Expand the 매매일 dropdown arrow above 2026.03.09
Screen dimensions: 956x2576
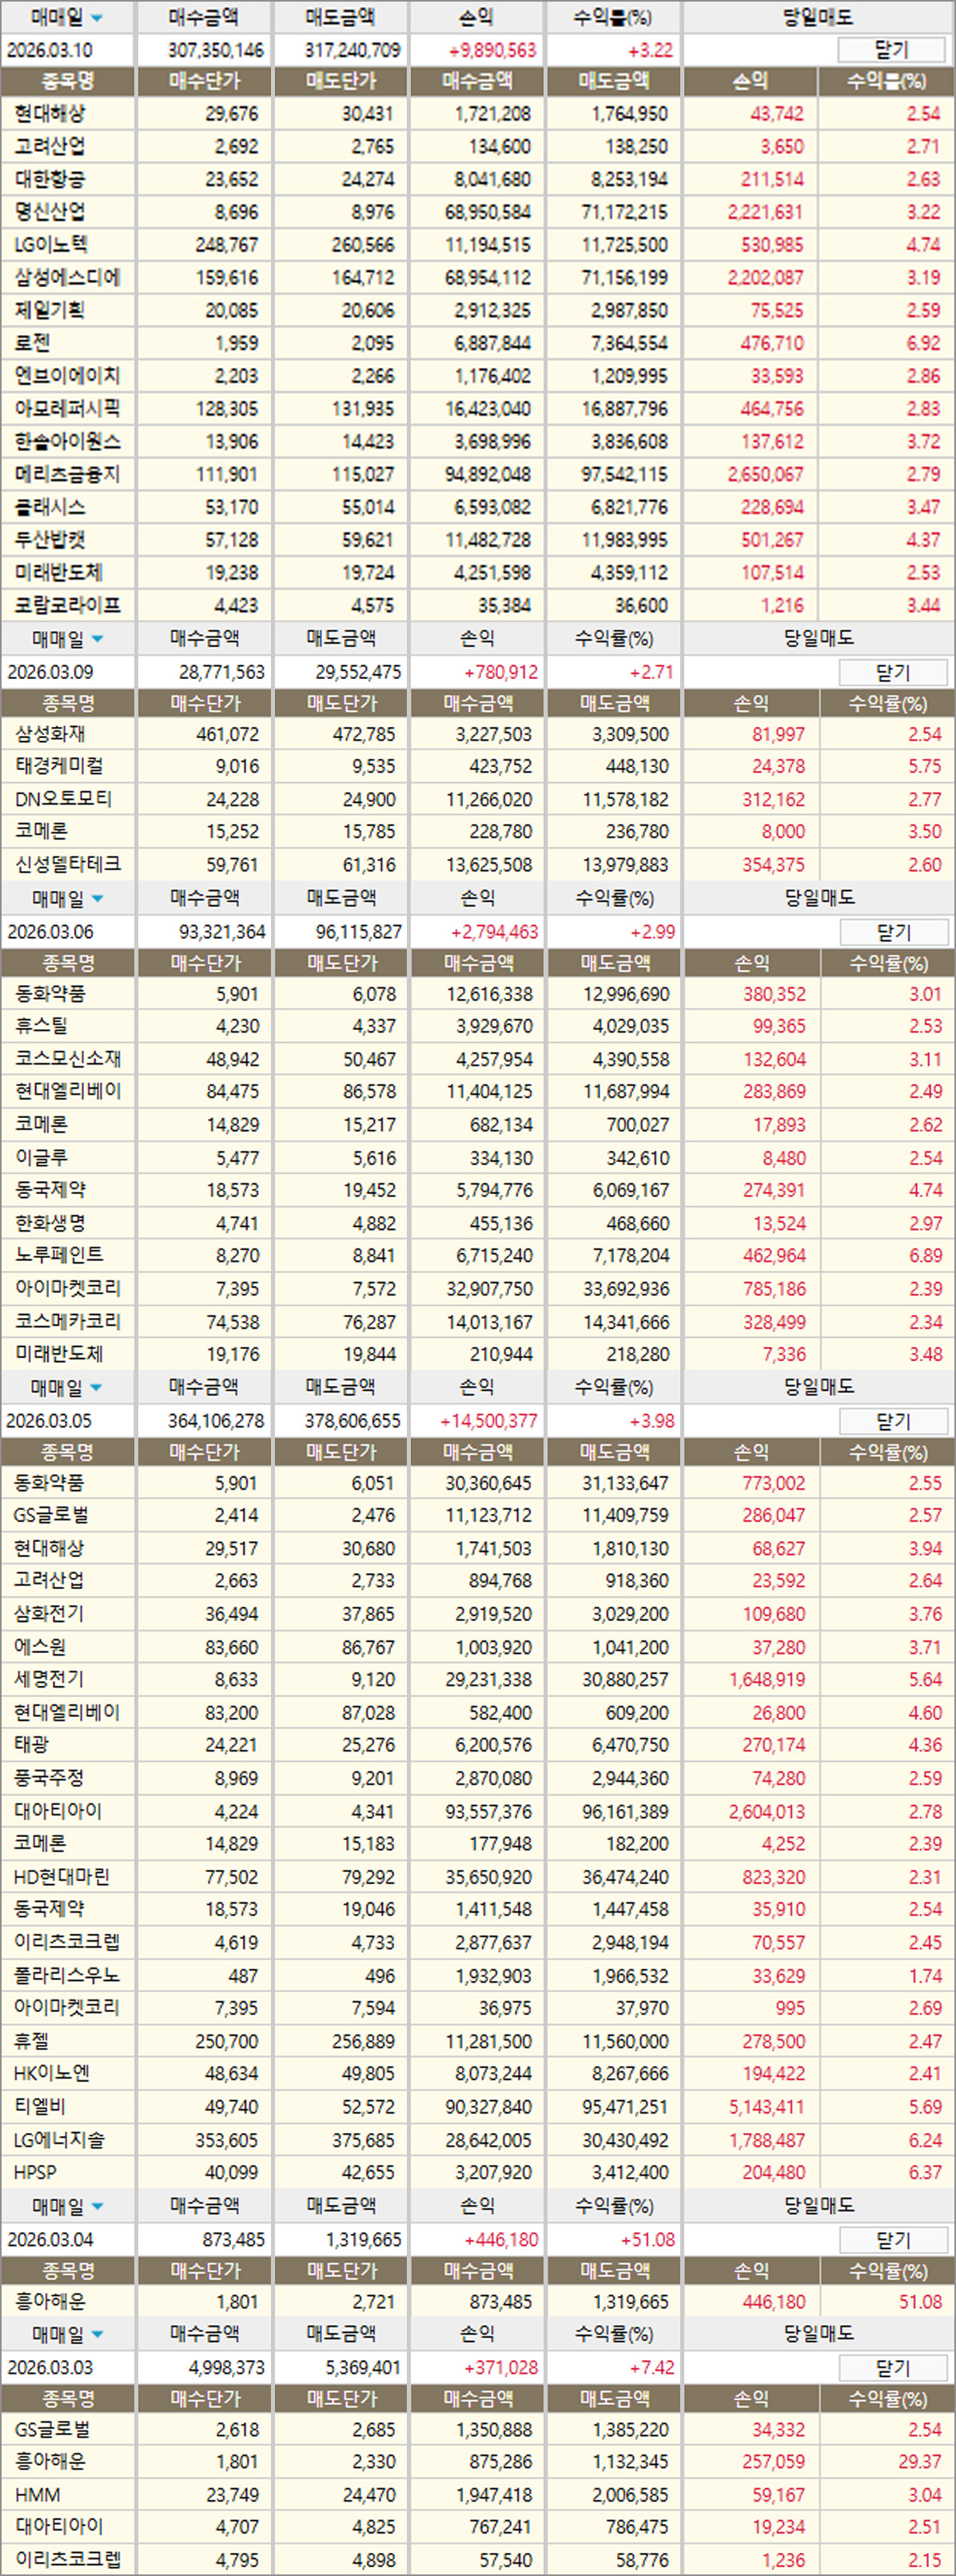(x=97, y=639)
